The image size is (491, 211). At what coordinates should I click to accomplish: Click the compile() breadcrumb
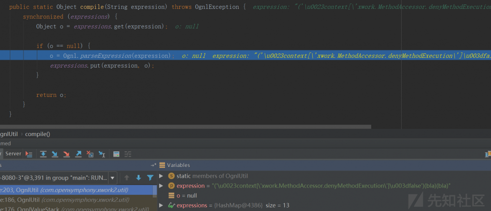38,134
